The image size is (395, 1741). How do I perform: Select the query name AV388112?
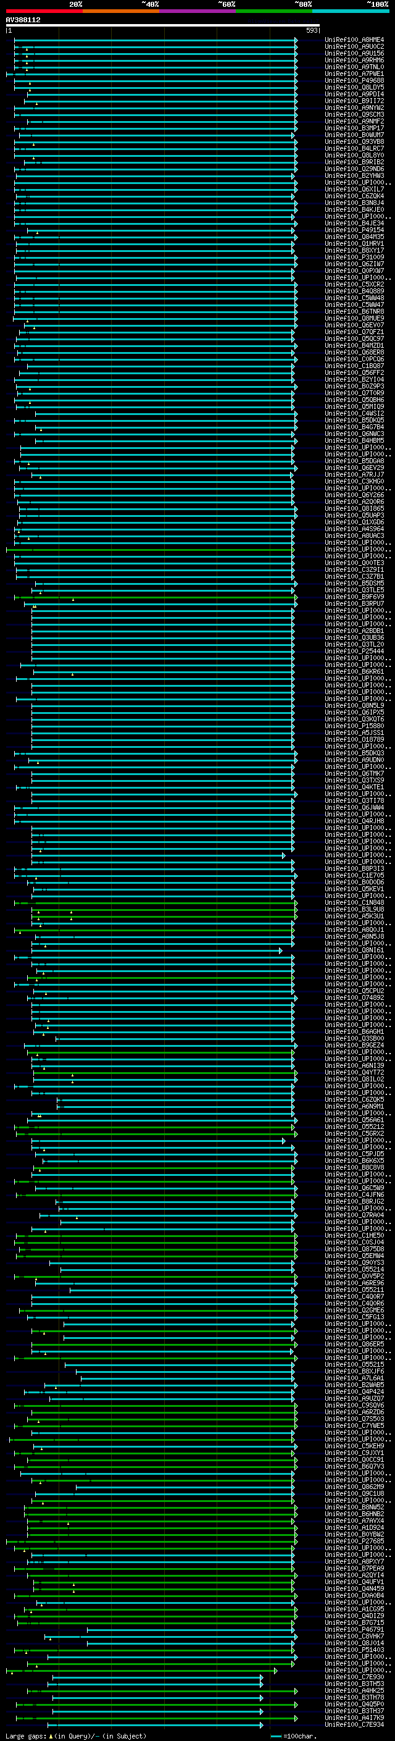pyautogui.click(x=23, y=20)
